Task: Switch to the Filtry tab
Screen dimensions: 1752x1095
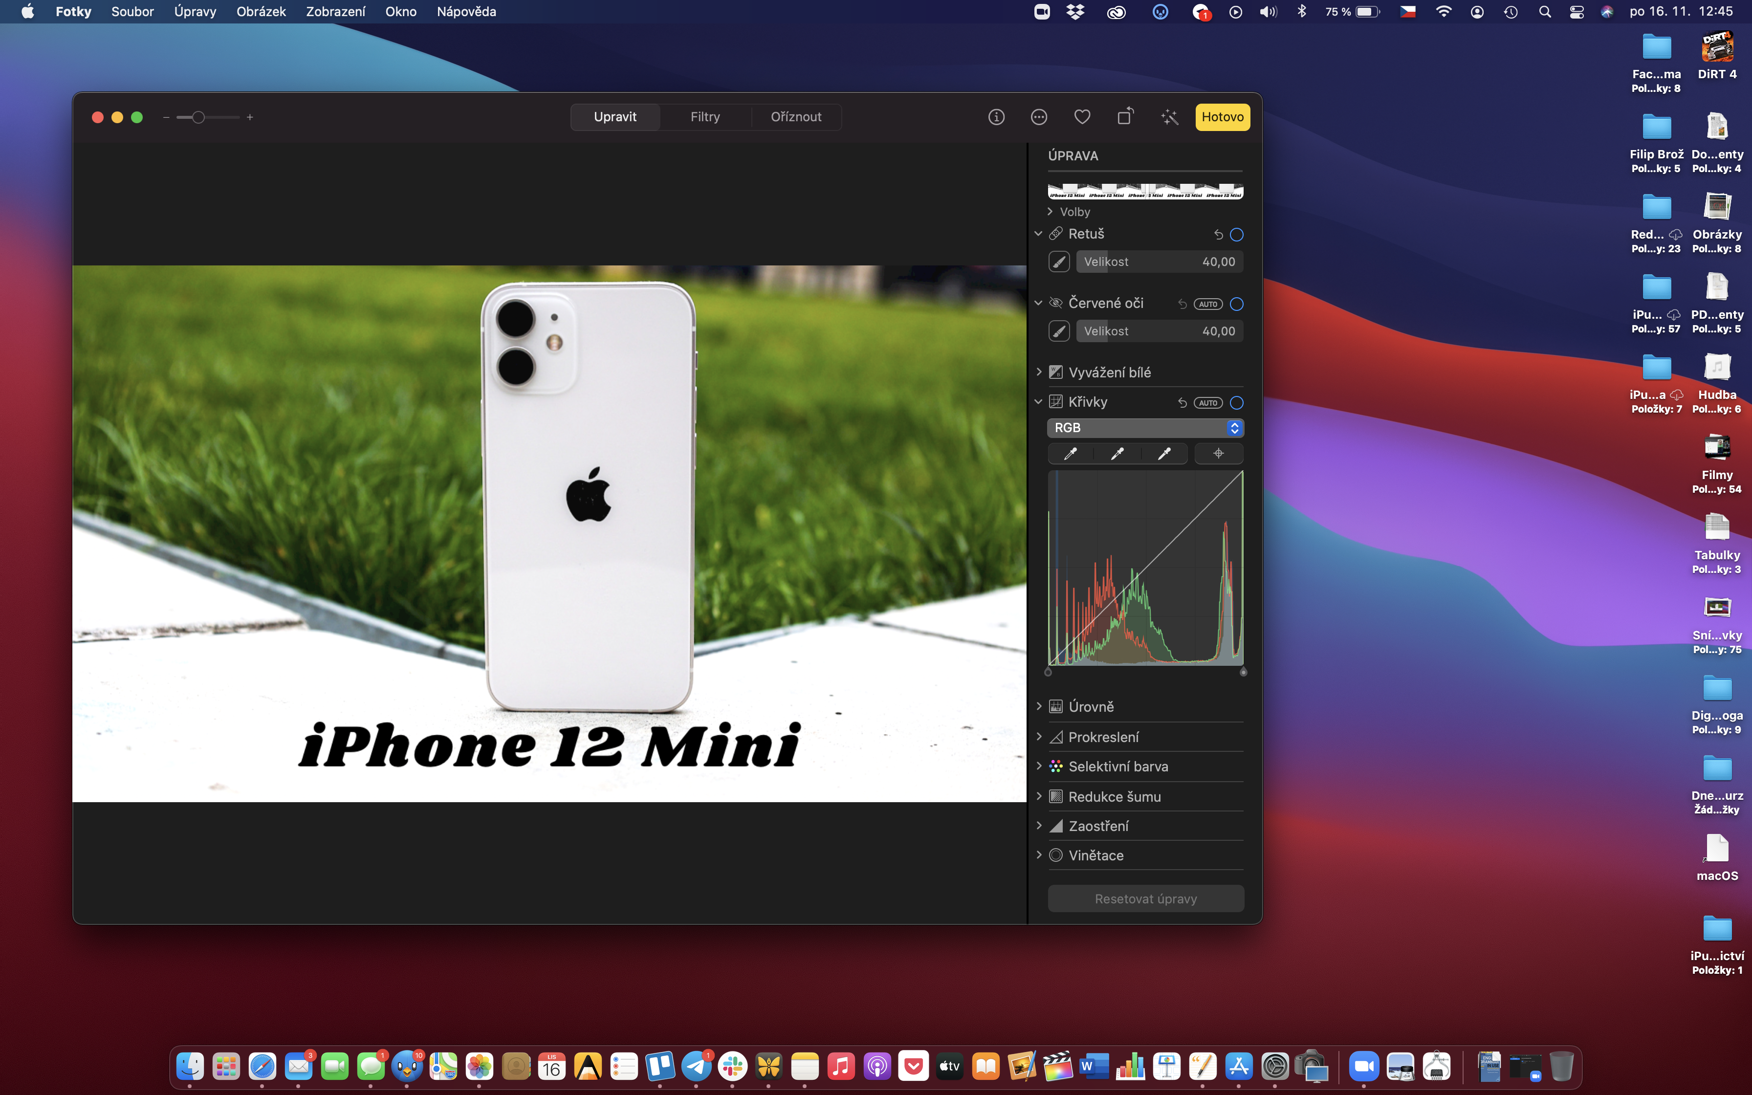Action: [704, 117]
